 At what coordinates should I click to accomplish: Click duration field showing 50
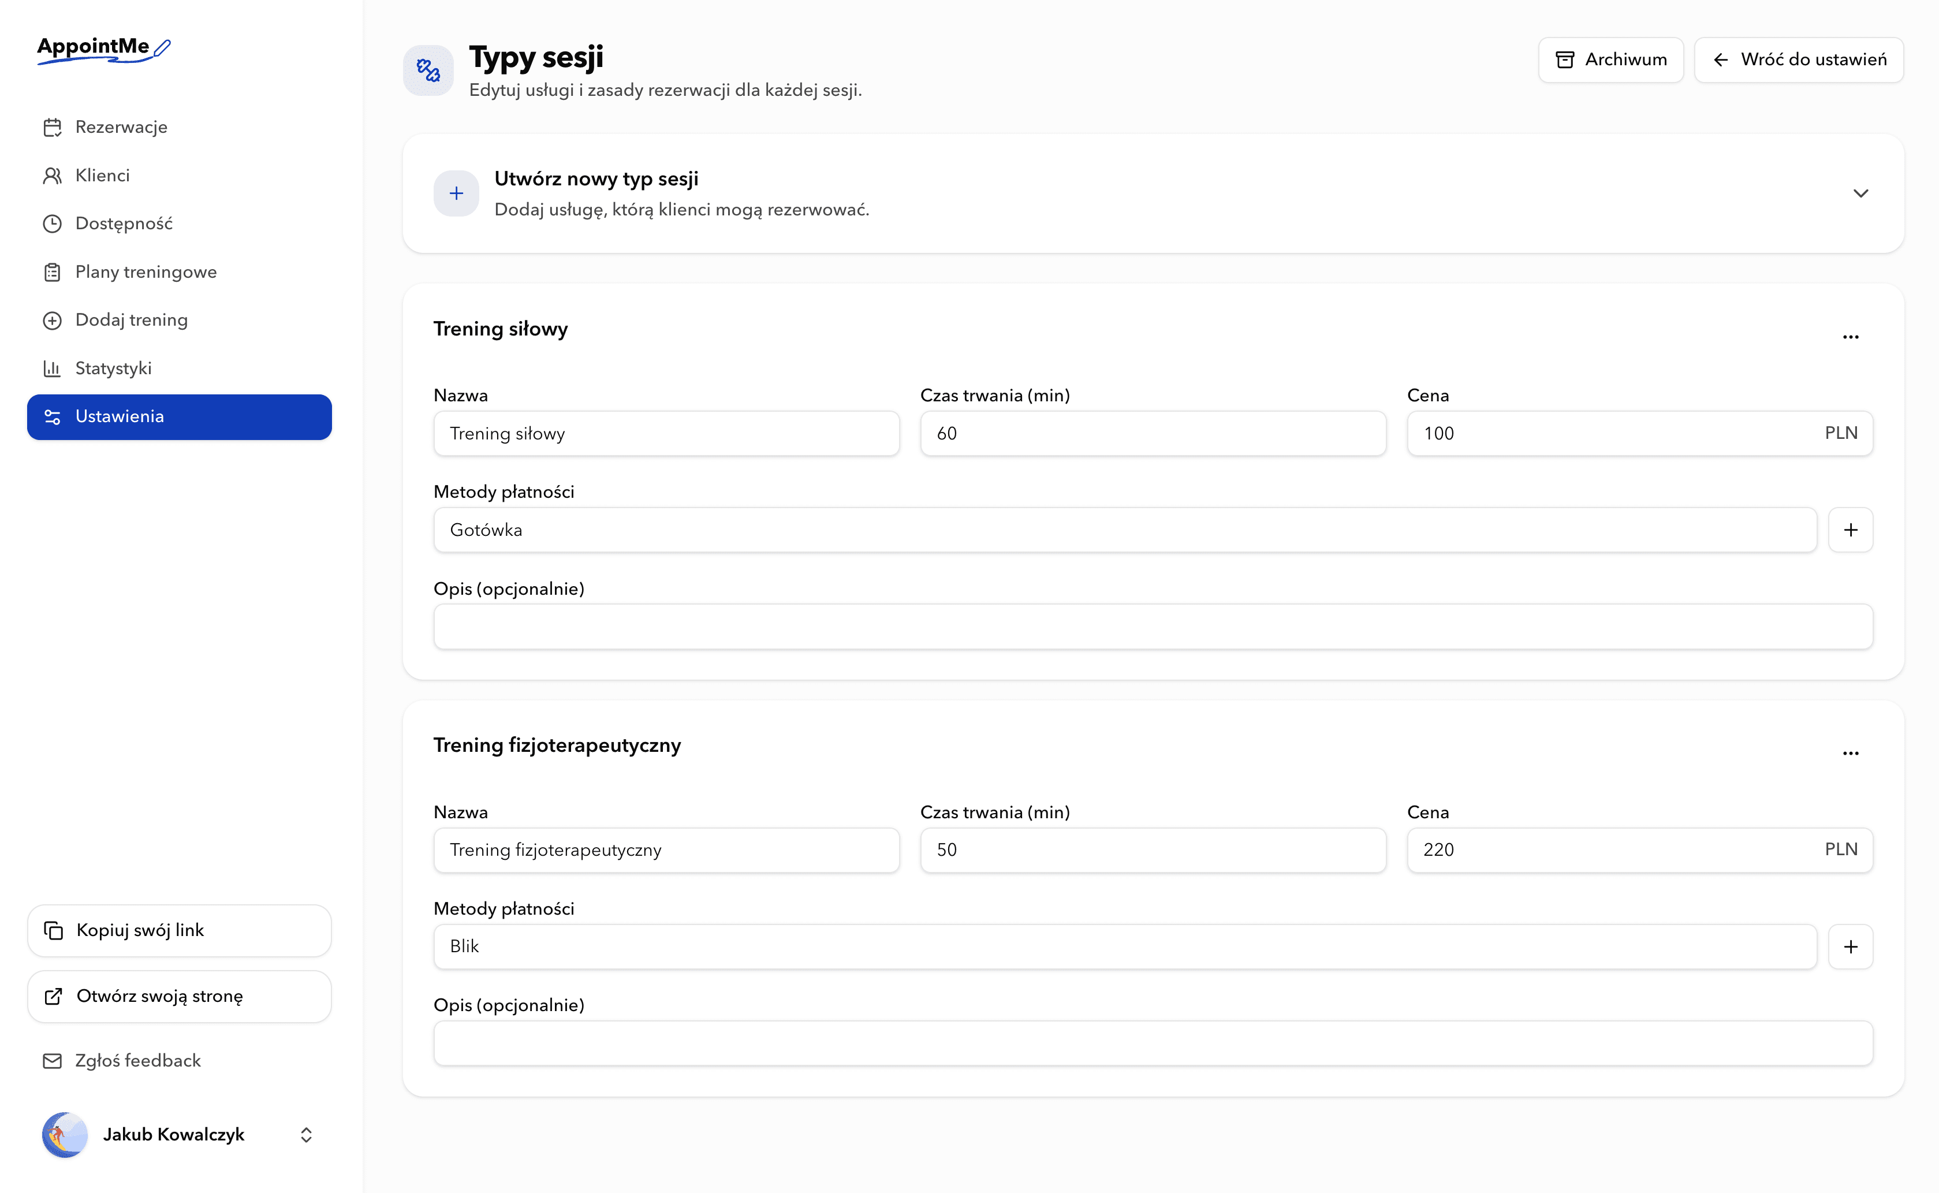(x=1153, y=850)
